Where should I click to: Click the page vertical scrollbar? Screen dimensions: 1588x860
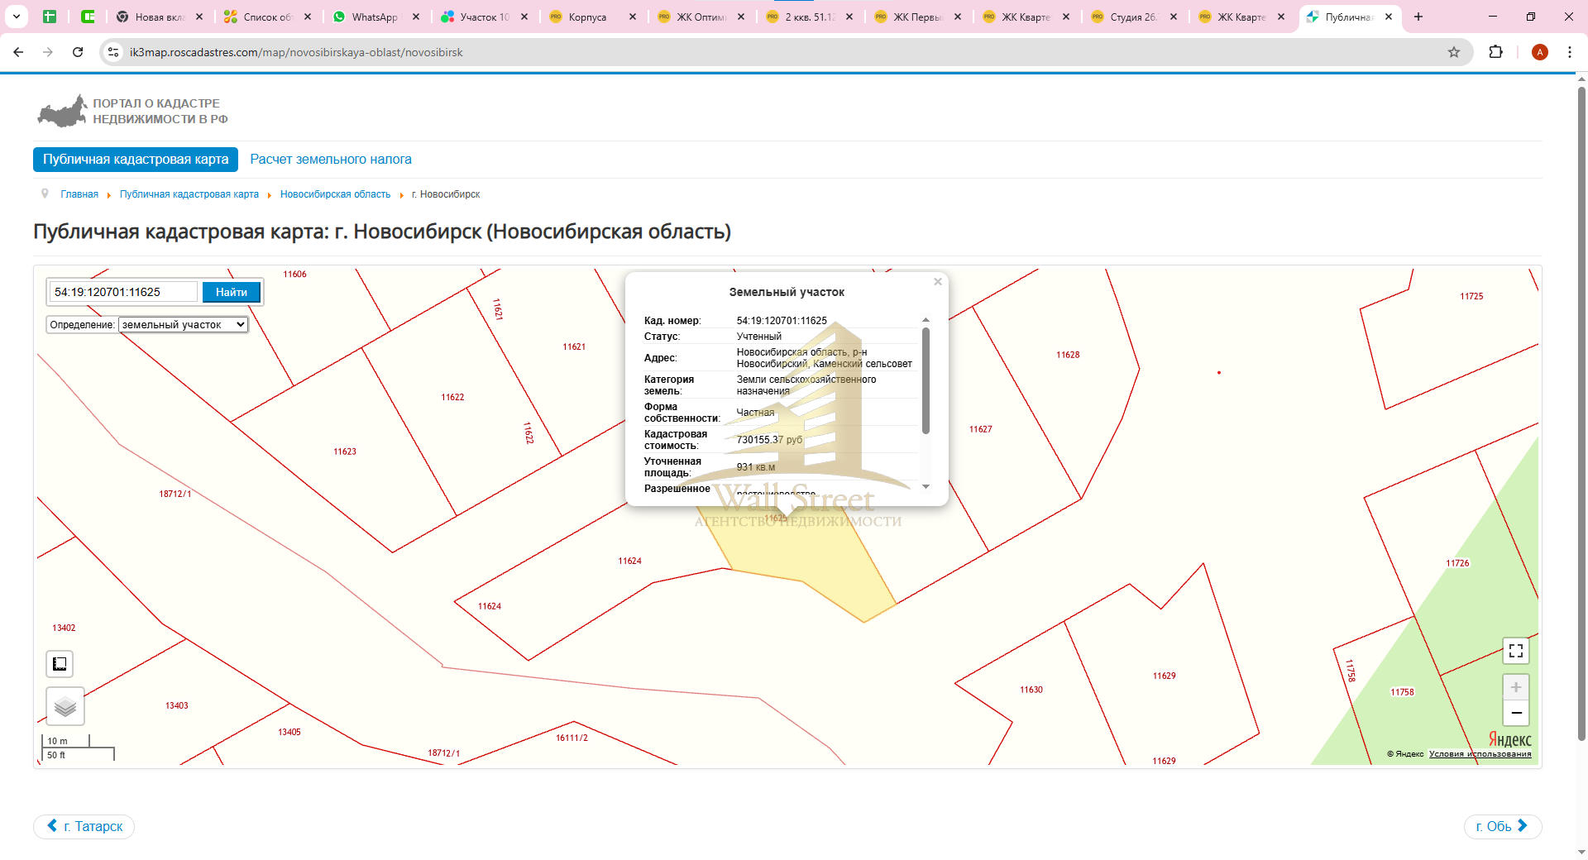tap(1581, 413)
